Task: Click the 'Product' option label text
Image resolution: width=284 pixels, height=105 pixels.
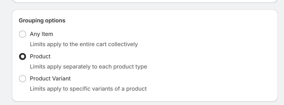Action: pyautogui.click(x=40, y=56)
